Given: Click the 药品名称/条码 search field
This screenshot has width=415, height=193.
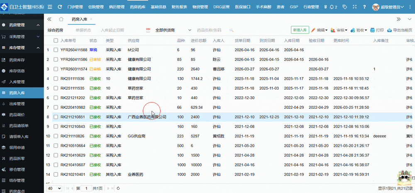Looking at the screenshot, I should coord(210,30).
